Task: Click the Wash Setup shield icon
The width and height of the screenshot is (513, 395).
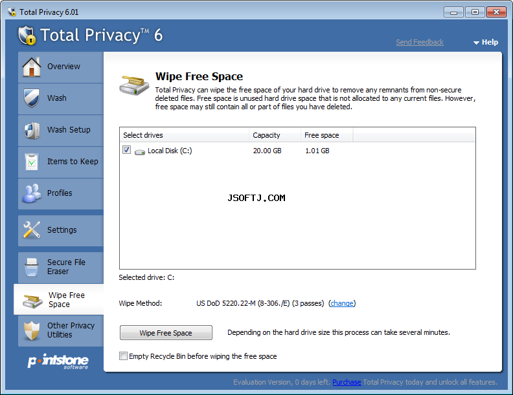Action: click(32, 130)
